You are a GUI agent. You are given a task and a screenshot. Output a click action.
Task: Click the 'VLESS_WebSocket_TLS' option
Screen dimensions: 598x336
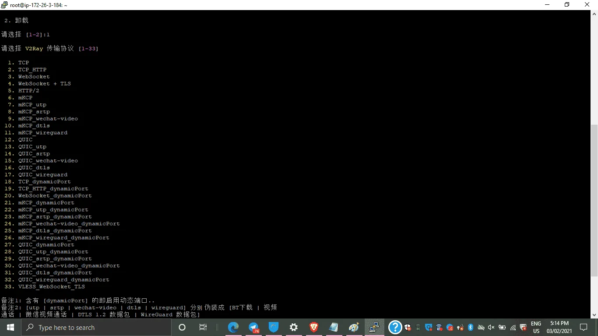51,287
